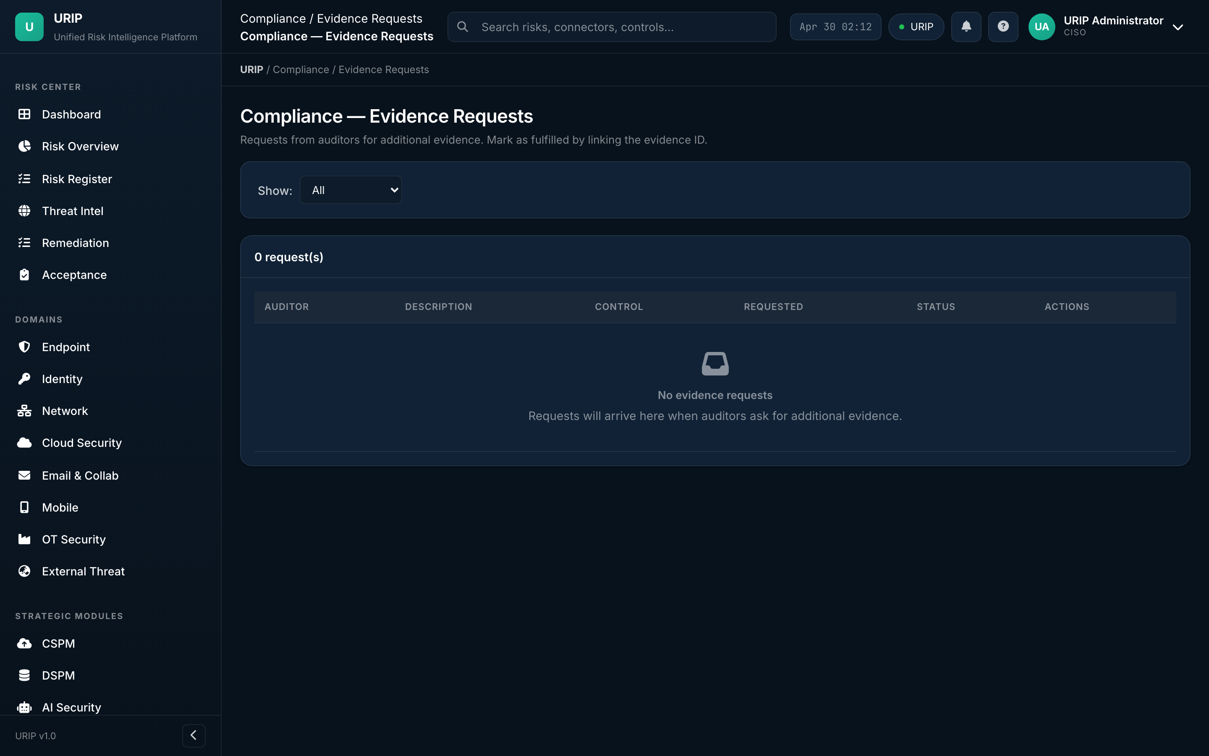Screen dimensions: 1209x756
Task: Open the Identity domain
Action: (110, 379)
